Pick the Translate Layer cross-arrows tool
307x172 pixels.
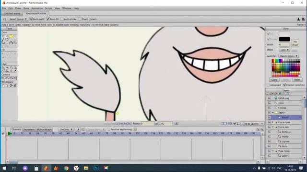(7, 67)
